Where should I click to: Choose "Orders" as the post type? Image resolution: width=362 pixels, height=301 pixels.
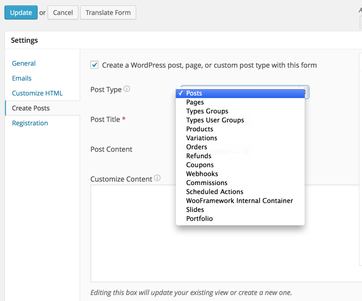tap(197, 147)
